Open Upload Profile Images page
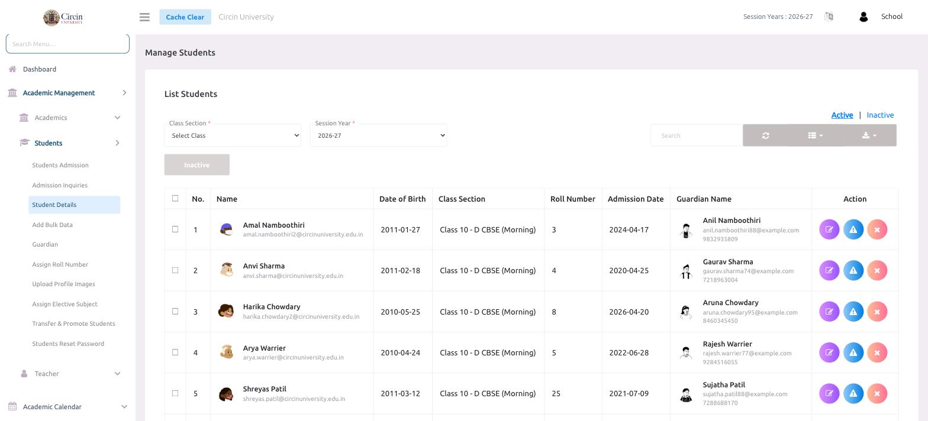This screenshot has height=421, width=928. [63, 284]
